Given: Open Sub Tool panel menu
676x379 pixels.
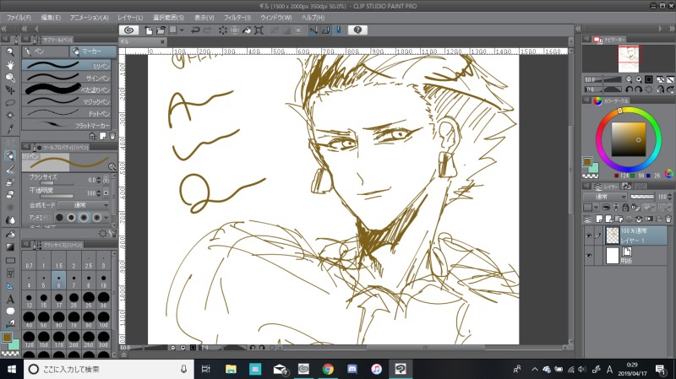Looking at the screenshot, I should coord(26,40).
